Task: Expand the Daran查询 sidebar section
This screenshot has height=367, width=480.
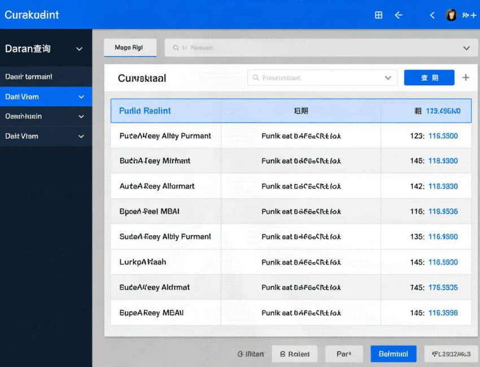Action: (79, 49)
